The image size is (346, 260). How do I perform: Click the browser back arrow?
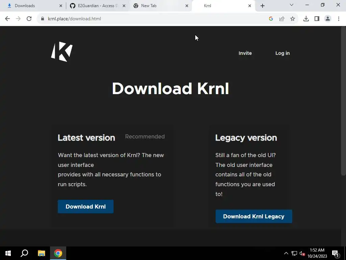click(x=7, y=19)
